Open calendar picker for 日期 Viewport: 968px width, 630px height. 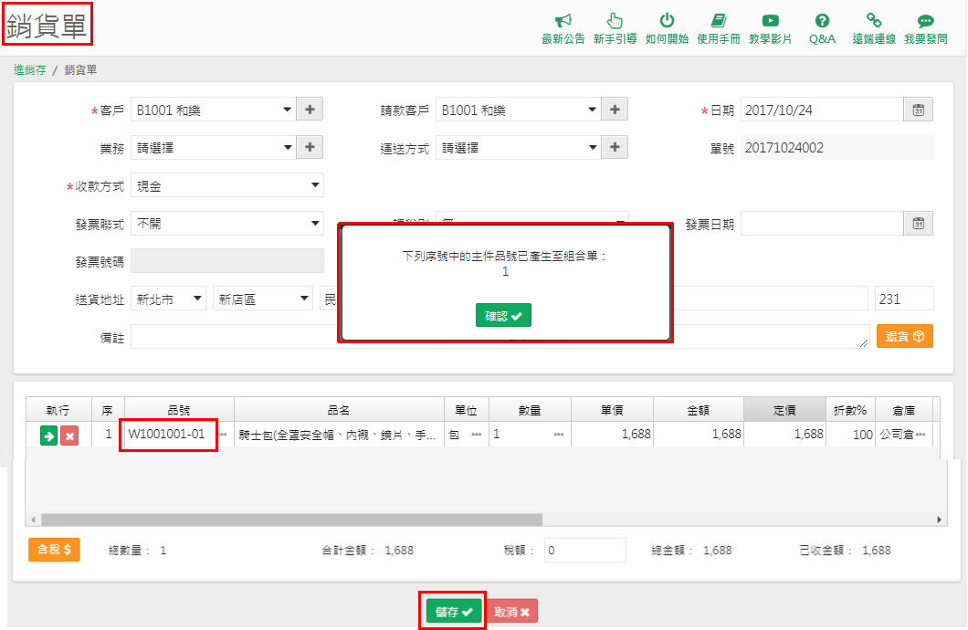[918, 110]
